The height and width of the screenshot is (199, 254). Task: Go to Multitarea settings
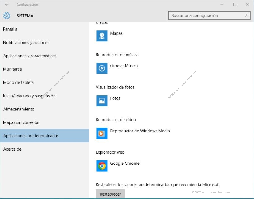[x=45, y=69]
